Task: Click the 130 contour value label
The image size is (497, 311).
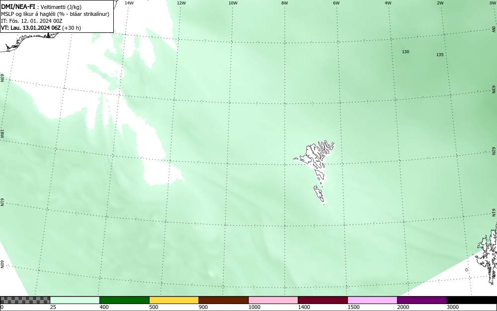Action: [x=406, y=52]
